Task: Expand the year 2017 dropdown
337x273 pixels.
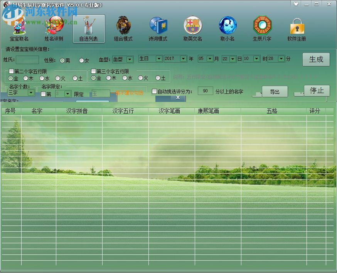Action: pyautogui.click(x=183, y=59)
